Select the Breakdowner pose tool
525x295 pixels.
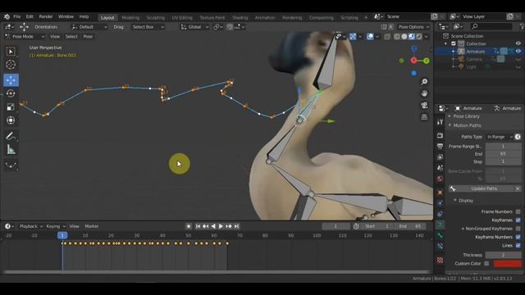coord(11,166)
